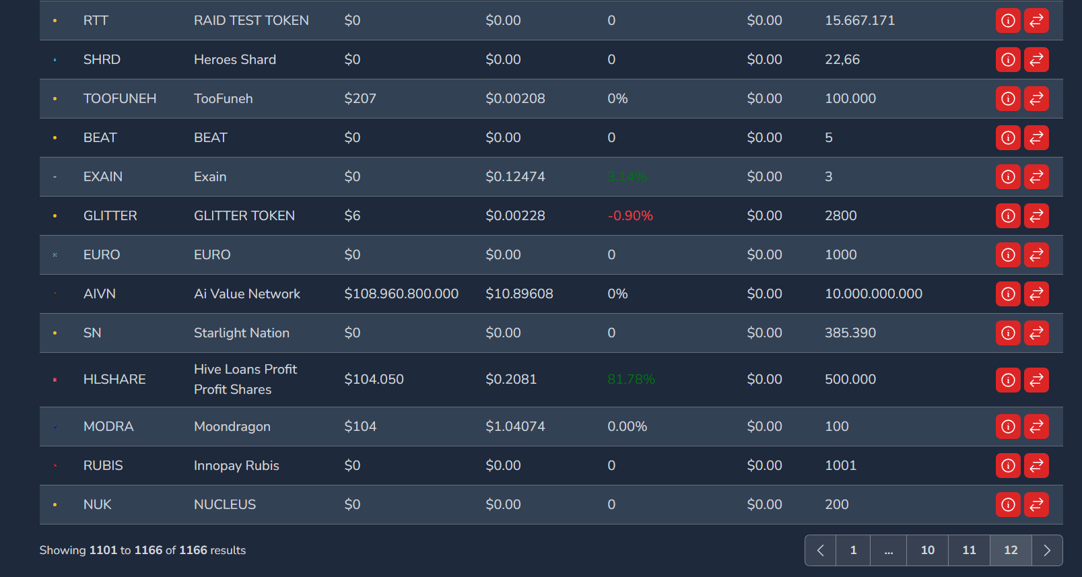The width and height of the screenshot is (1082, 577).
Task: Open info icon for EXAIN token
Action: coord(1008,177)
